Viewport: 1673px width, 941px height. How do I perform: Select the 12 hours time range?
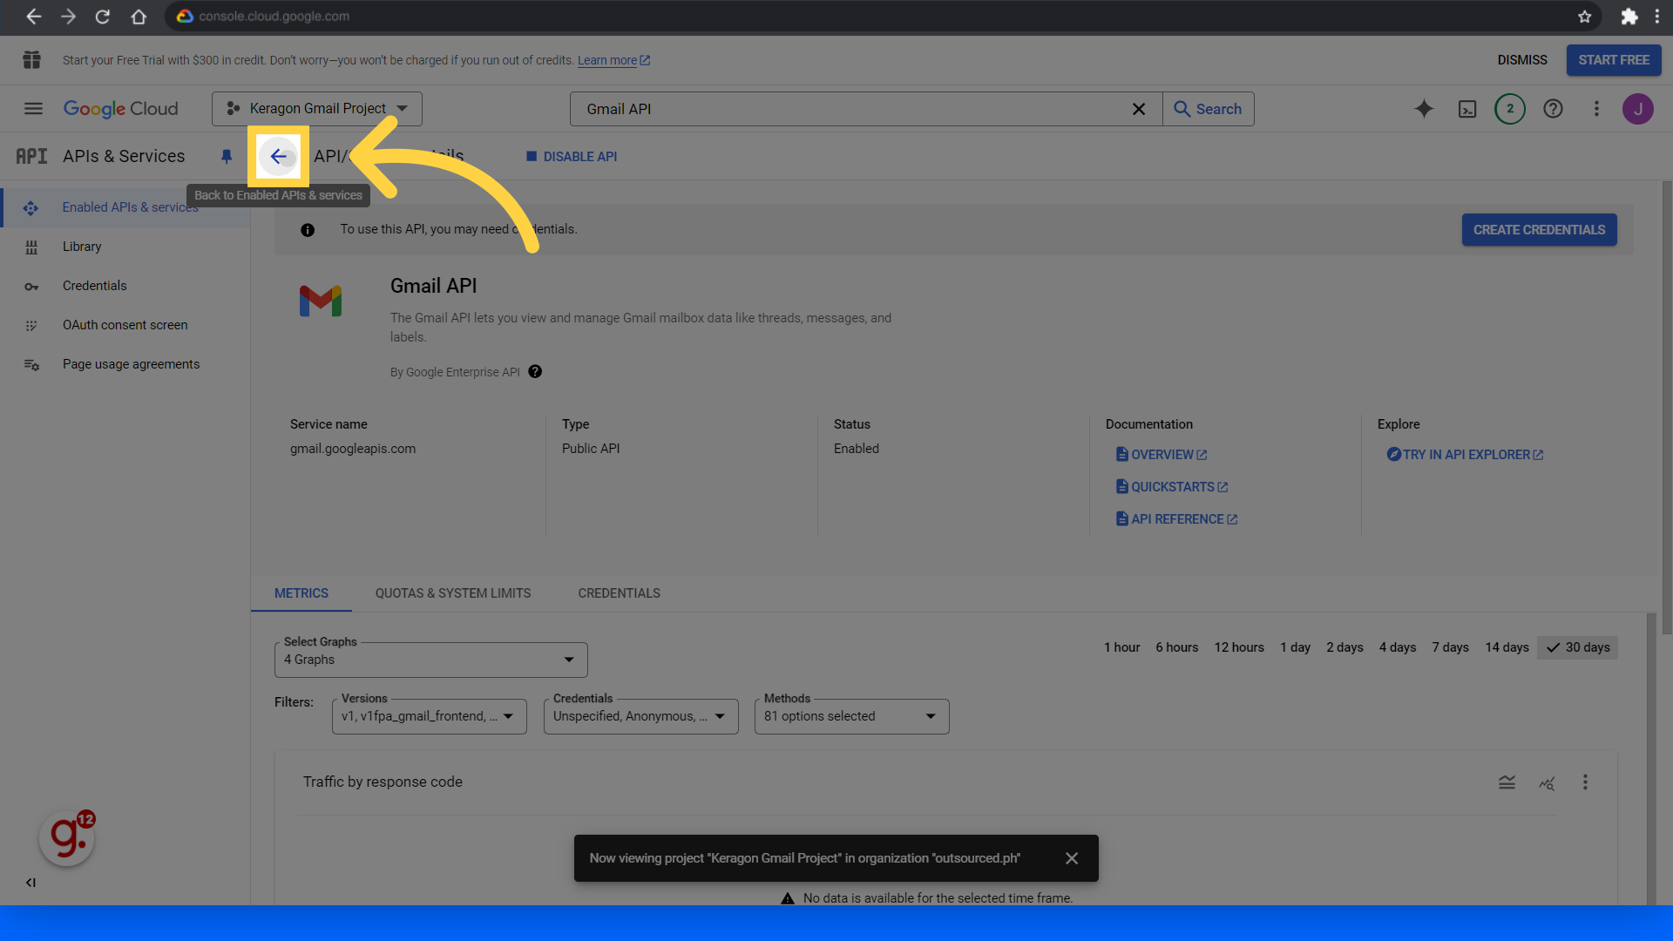tap(1239, 647)
